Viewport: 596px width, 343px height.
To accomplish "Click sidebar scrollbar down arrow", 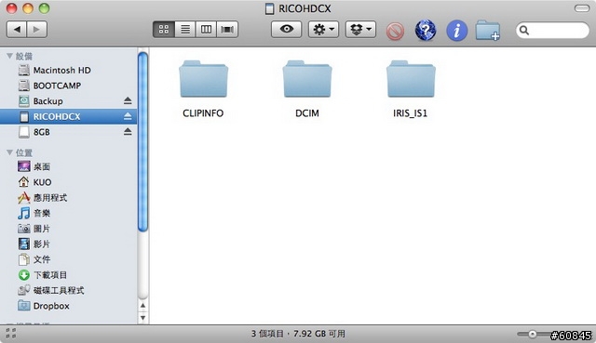I will click(142, 318).
